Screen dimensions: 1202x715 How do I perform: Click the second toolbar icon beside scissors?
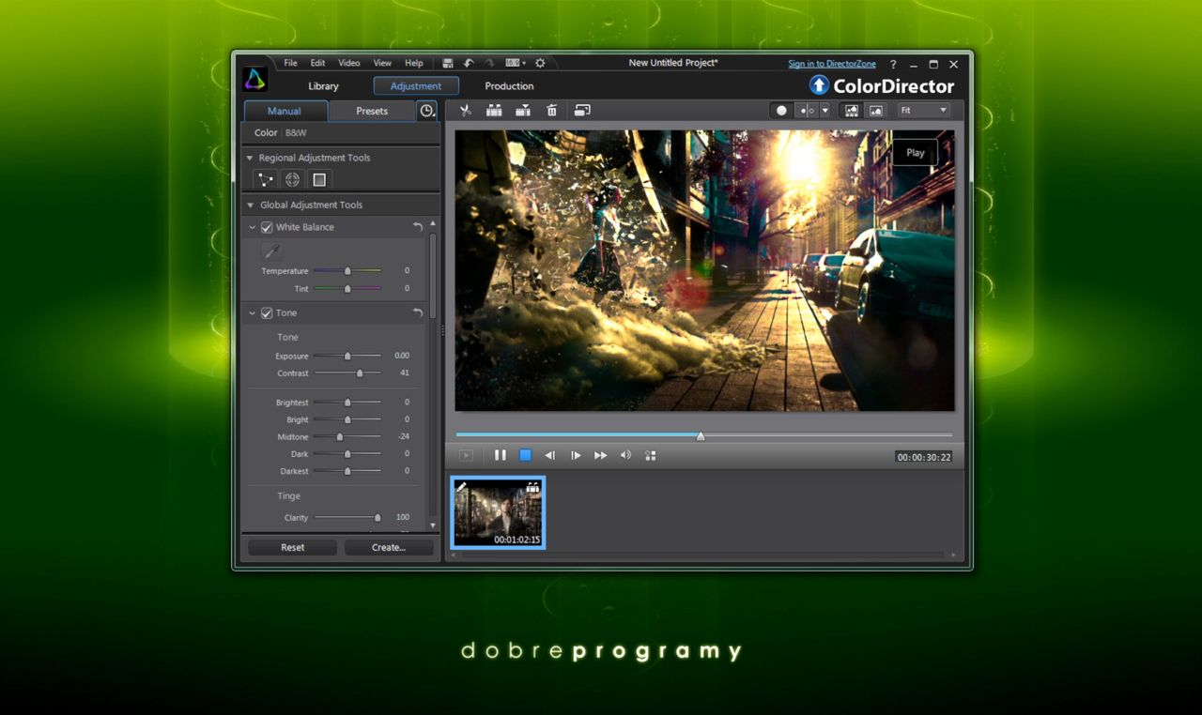[x=494, y=111]
